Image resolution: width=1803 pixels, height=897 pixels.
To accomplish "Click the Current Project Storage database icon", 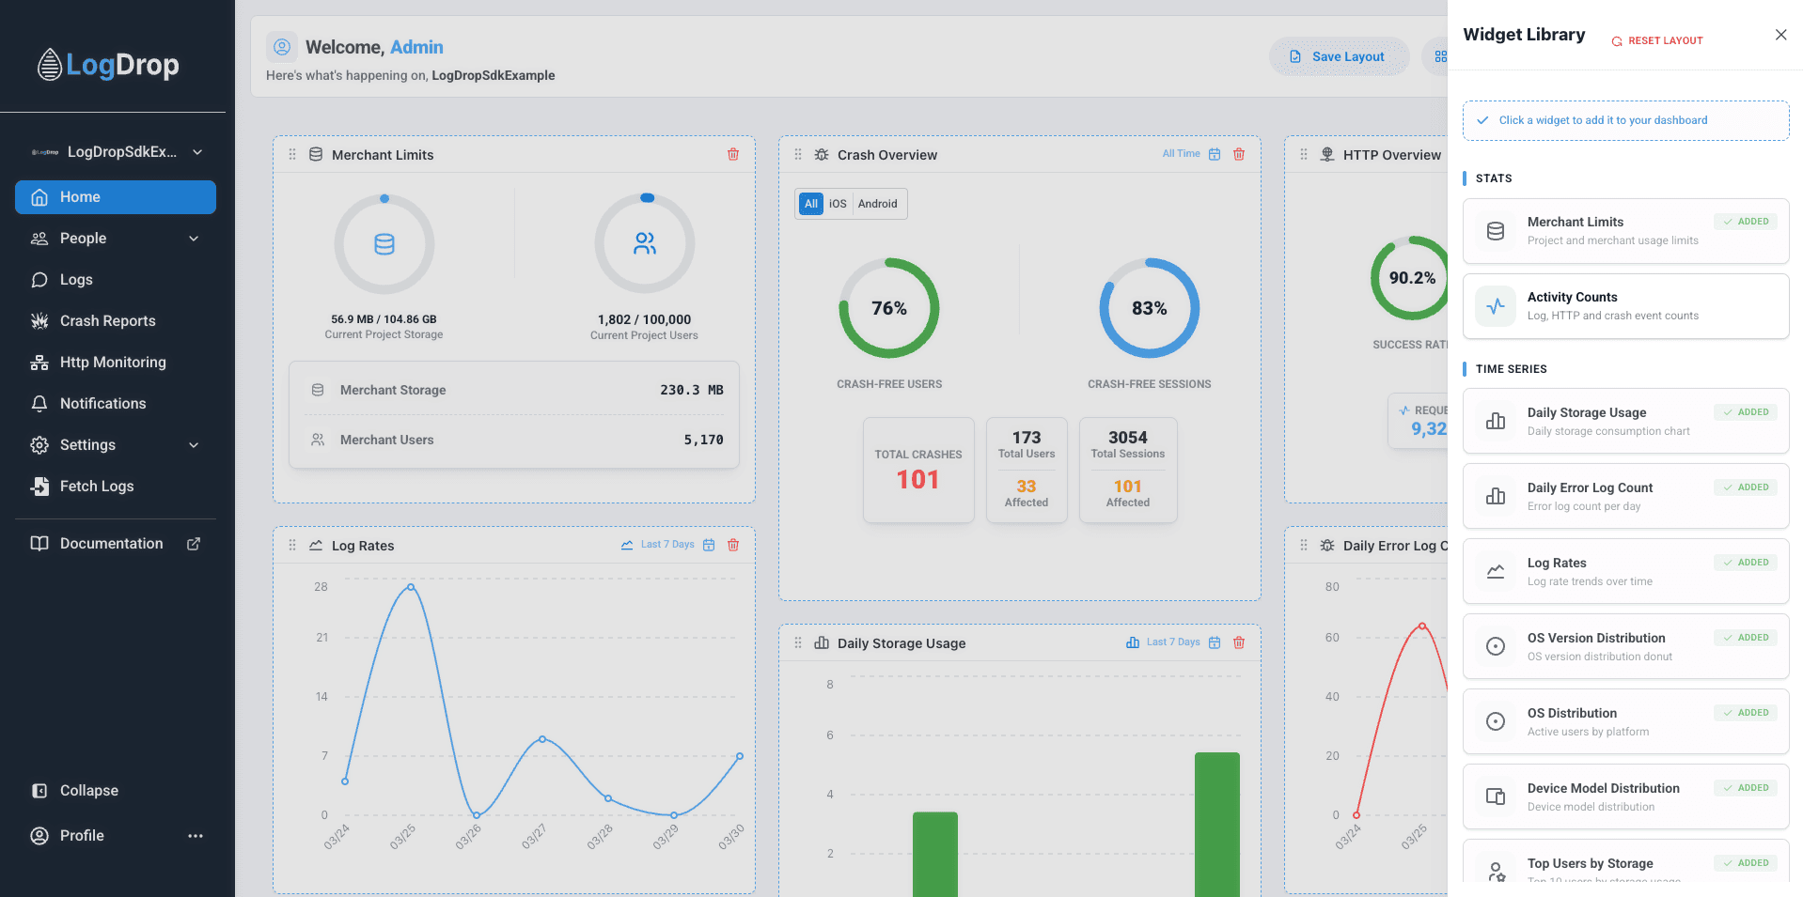I will tap(384, 244).
